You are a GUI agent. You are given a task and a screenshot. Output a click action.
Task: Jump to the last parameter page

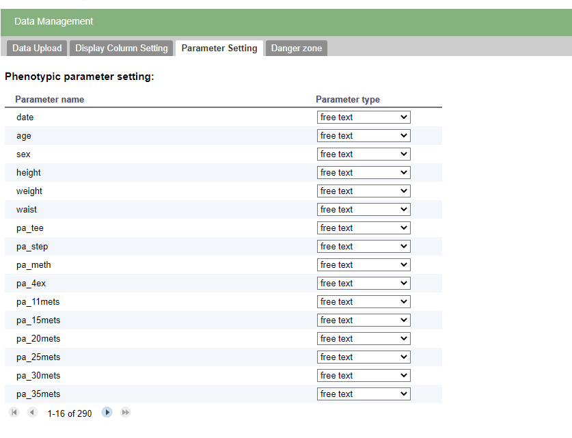tap(126, 413)
